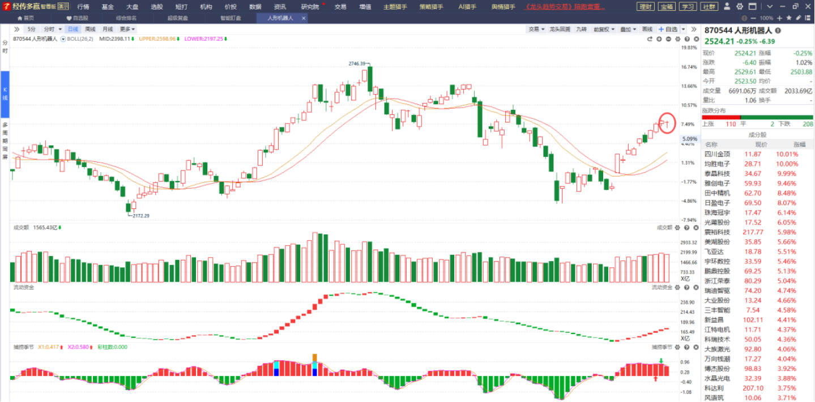
Task: Open the 龙头趋势交易 red promo link
Action: coord(565,7)
